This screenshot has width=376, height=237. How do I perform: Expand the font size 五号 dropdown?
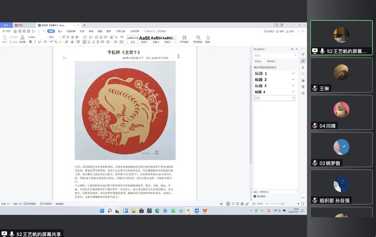click(x=60, y=37)
